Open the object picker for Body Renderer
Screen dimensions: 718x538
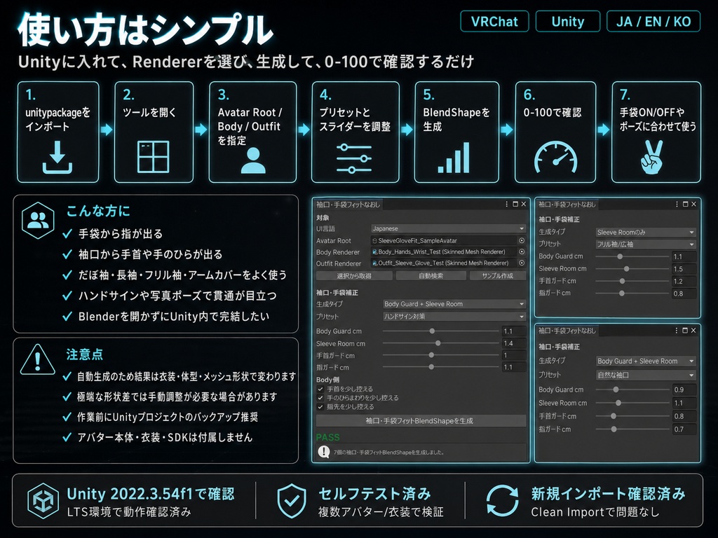coord(522,251)
